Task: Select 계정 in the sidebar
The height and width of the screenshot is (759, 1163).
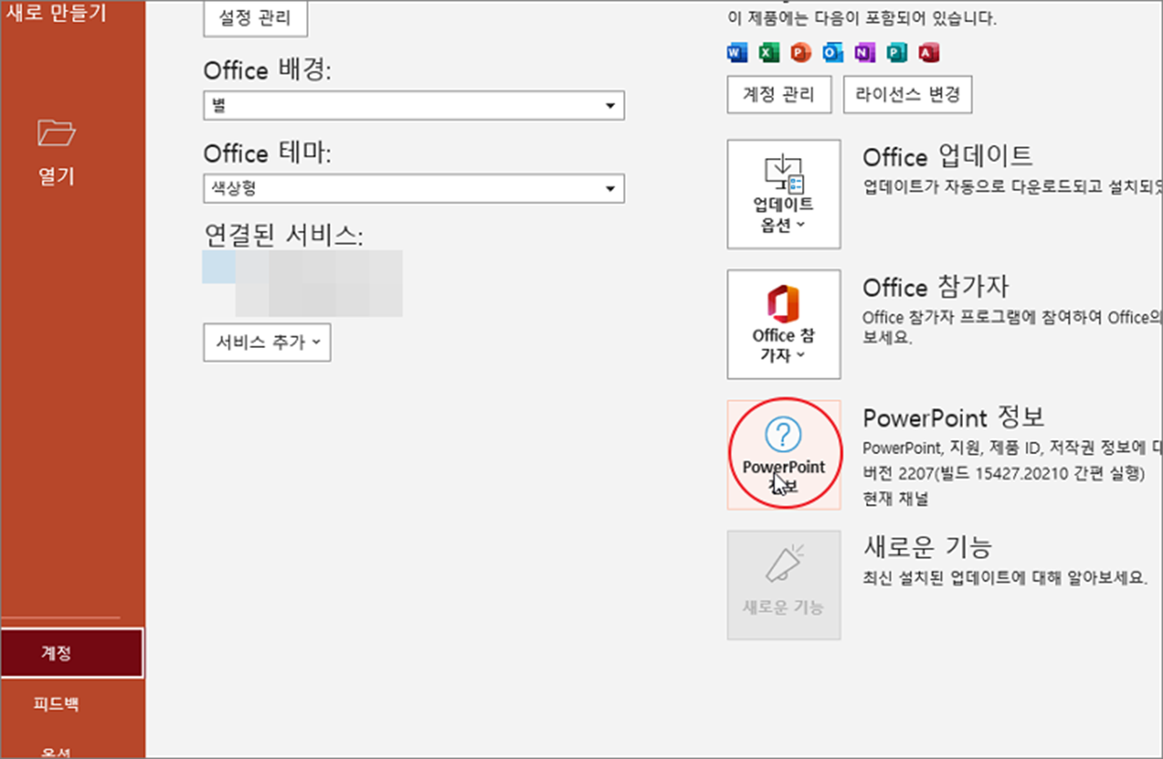Action: point(73,653)
